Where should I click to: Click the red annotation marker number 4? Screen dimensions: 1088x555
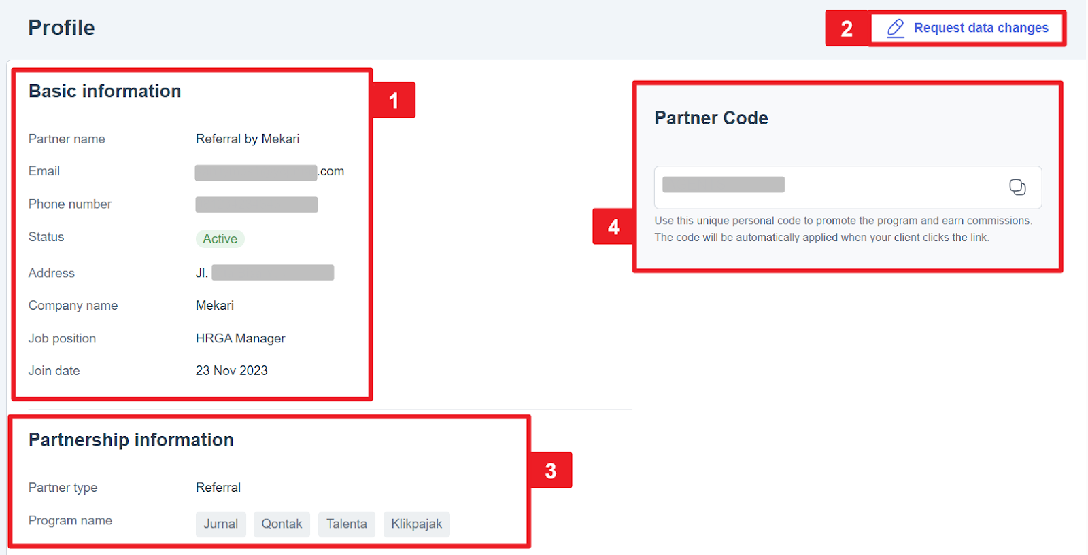[613, 226]
